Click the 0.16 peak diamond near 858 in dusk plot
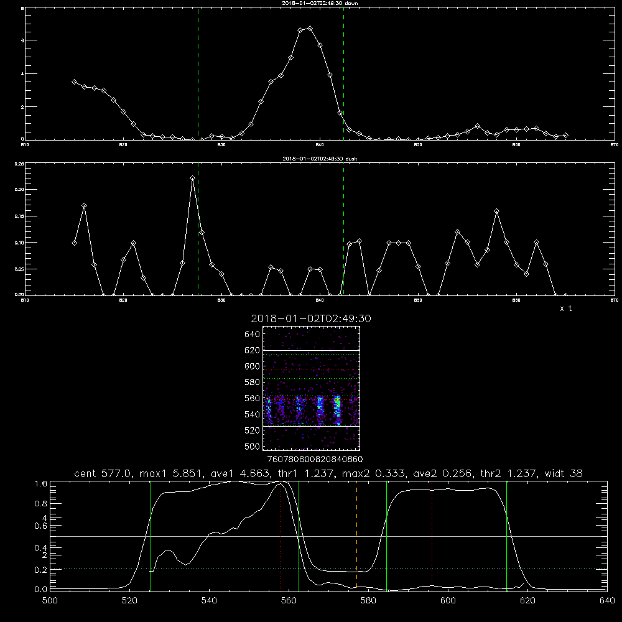This screenshot has height=622, width=622. (496, 211)
